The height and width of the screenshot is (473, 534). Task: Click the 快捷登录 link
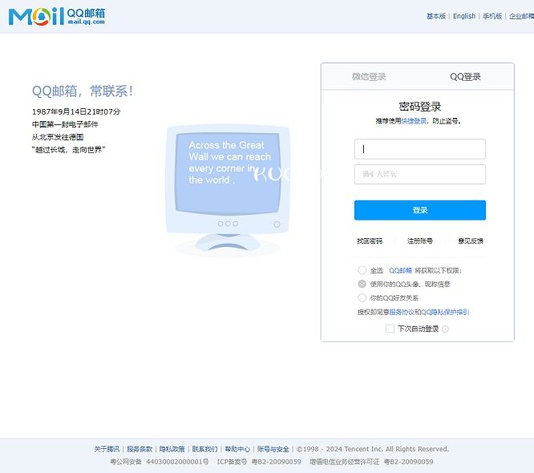tap(414, 121)
